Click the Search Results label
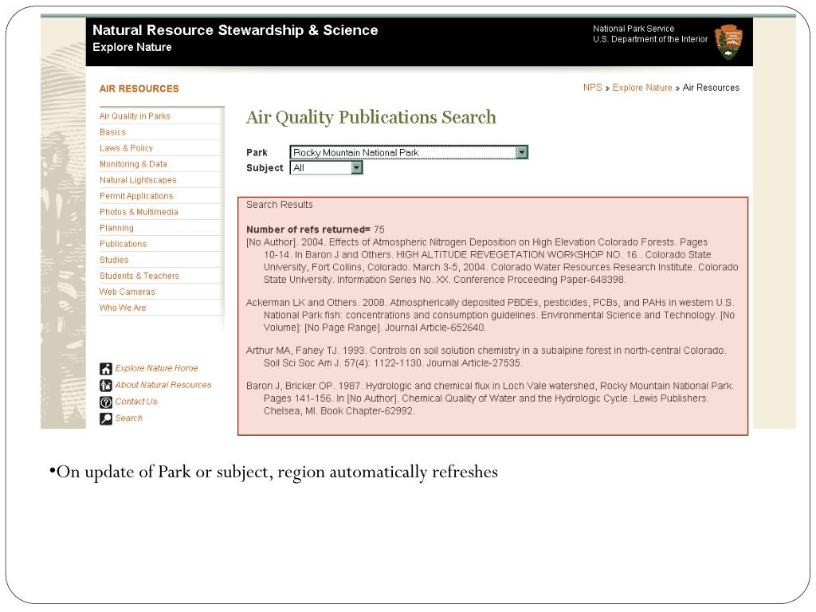Image resolution: width=816 pixels, height=612 pixels. 280,205
